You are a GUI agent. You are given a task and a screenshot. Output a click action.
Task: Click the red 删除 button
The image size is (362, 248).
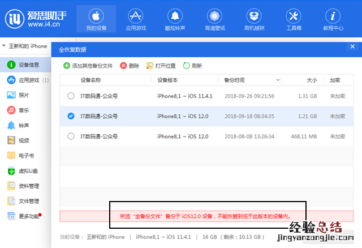[130, 66]
